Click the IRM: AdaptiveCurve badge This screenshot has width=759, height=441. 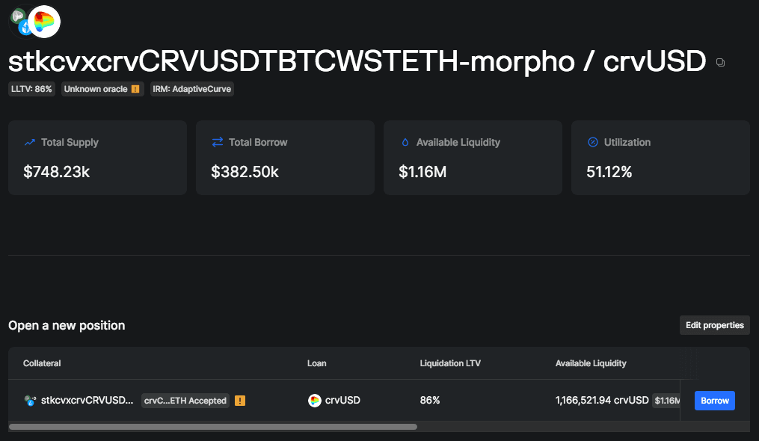pyautogui.click(x=192, y=89)
